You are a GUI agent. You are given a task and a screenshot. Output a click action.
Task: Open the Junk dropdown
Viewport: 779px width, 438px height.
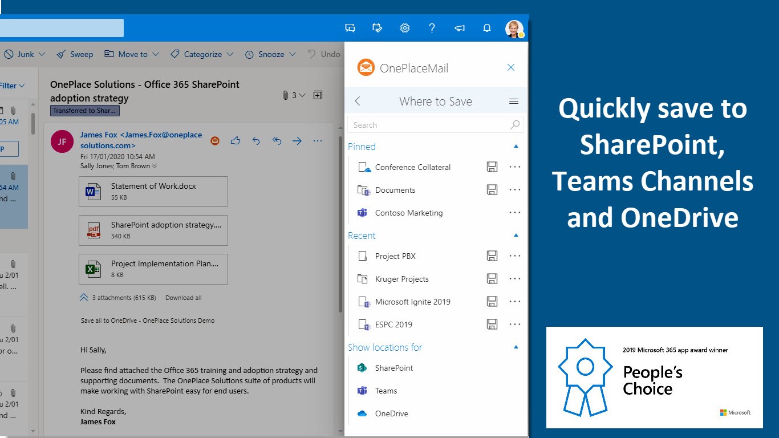coord(41,54)
